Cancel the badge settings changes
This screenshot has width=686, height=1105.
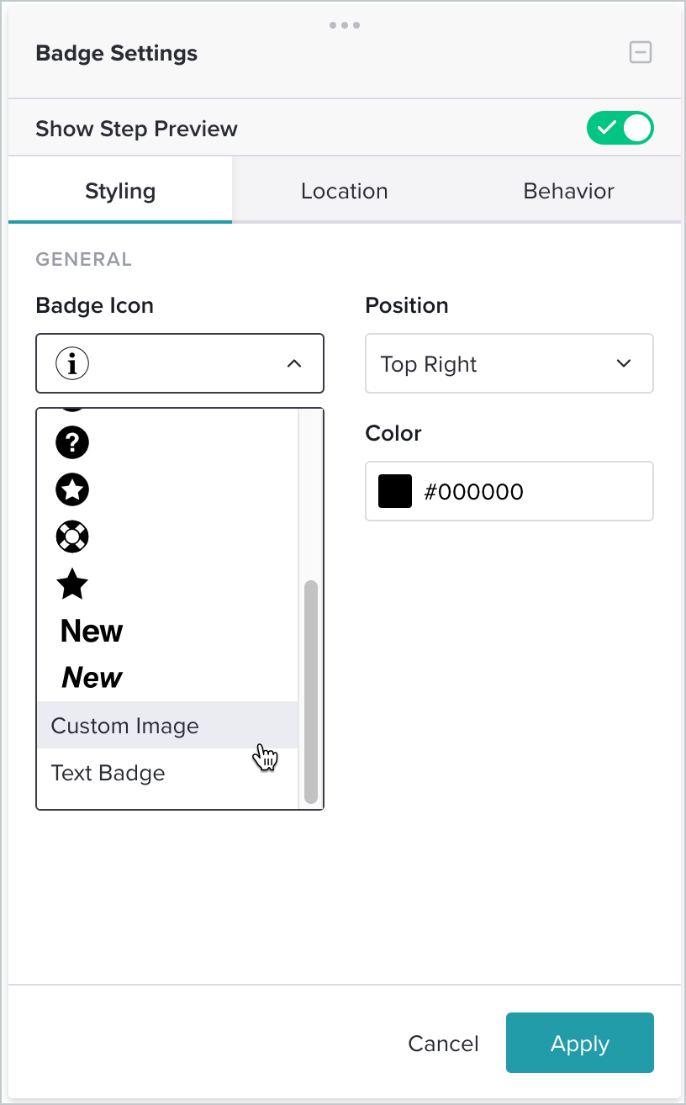443,1043
